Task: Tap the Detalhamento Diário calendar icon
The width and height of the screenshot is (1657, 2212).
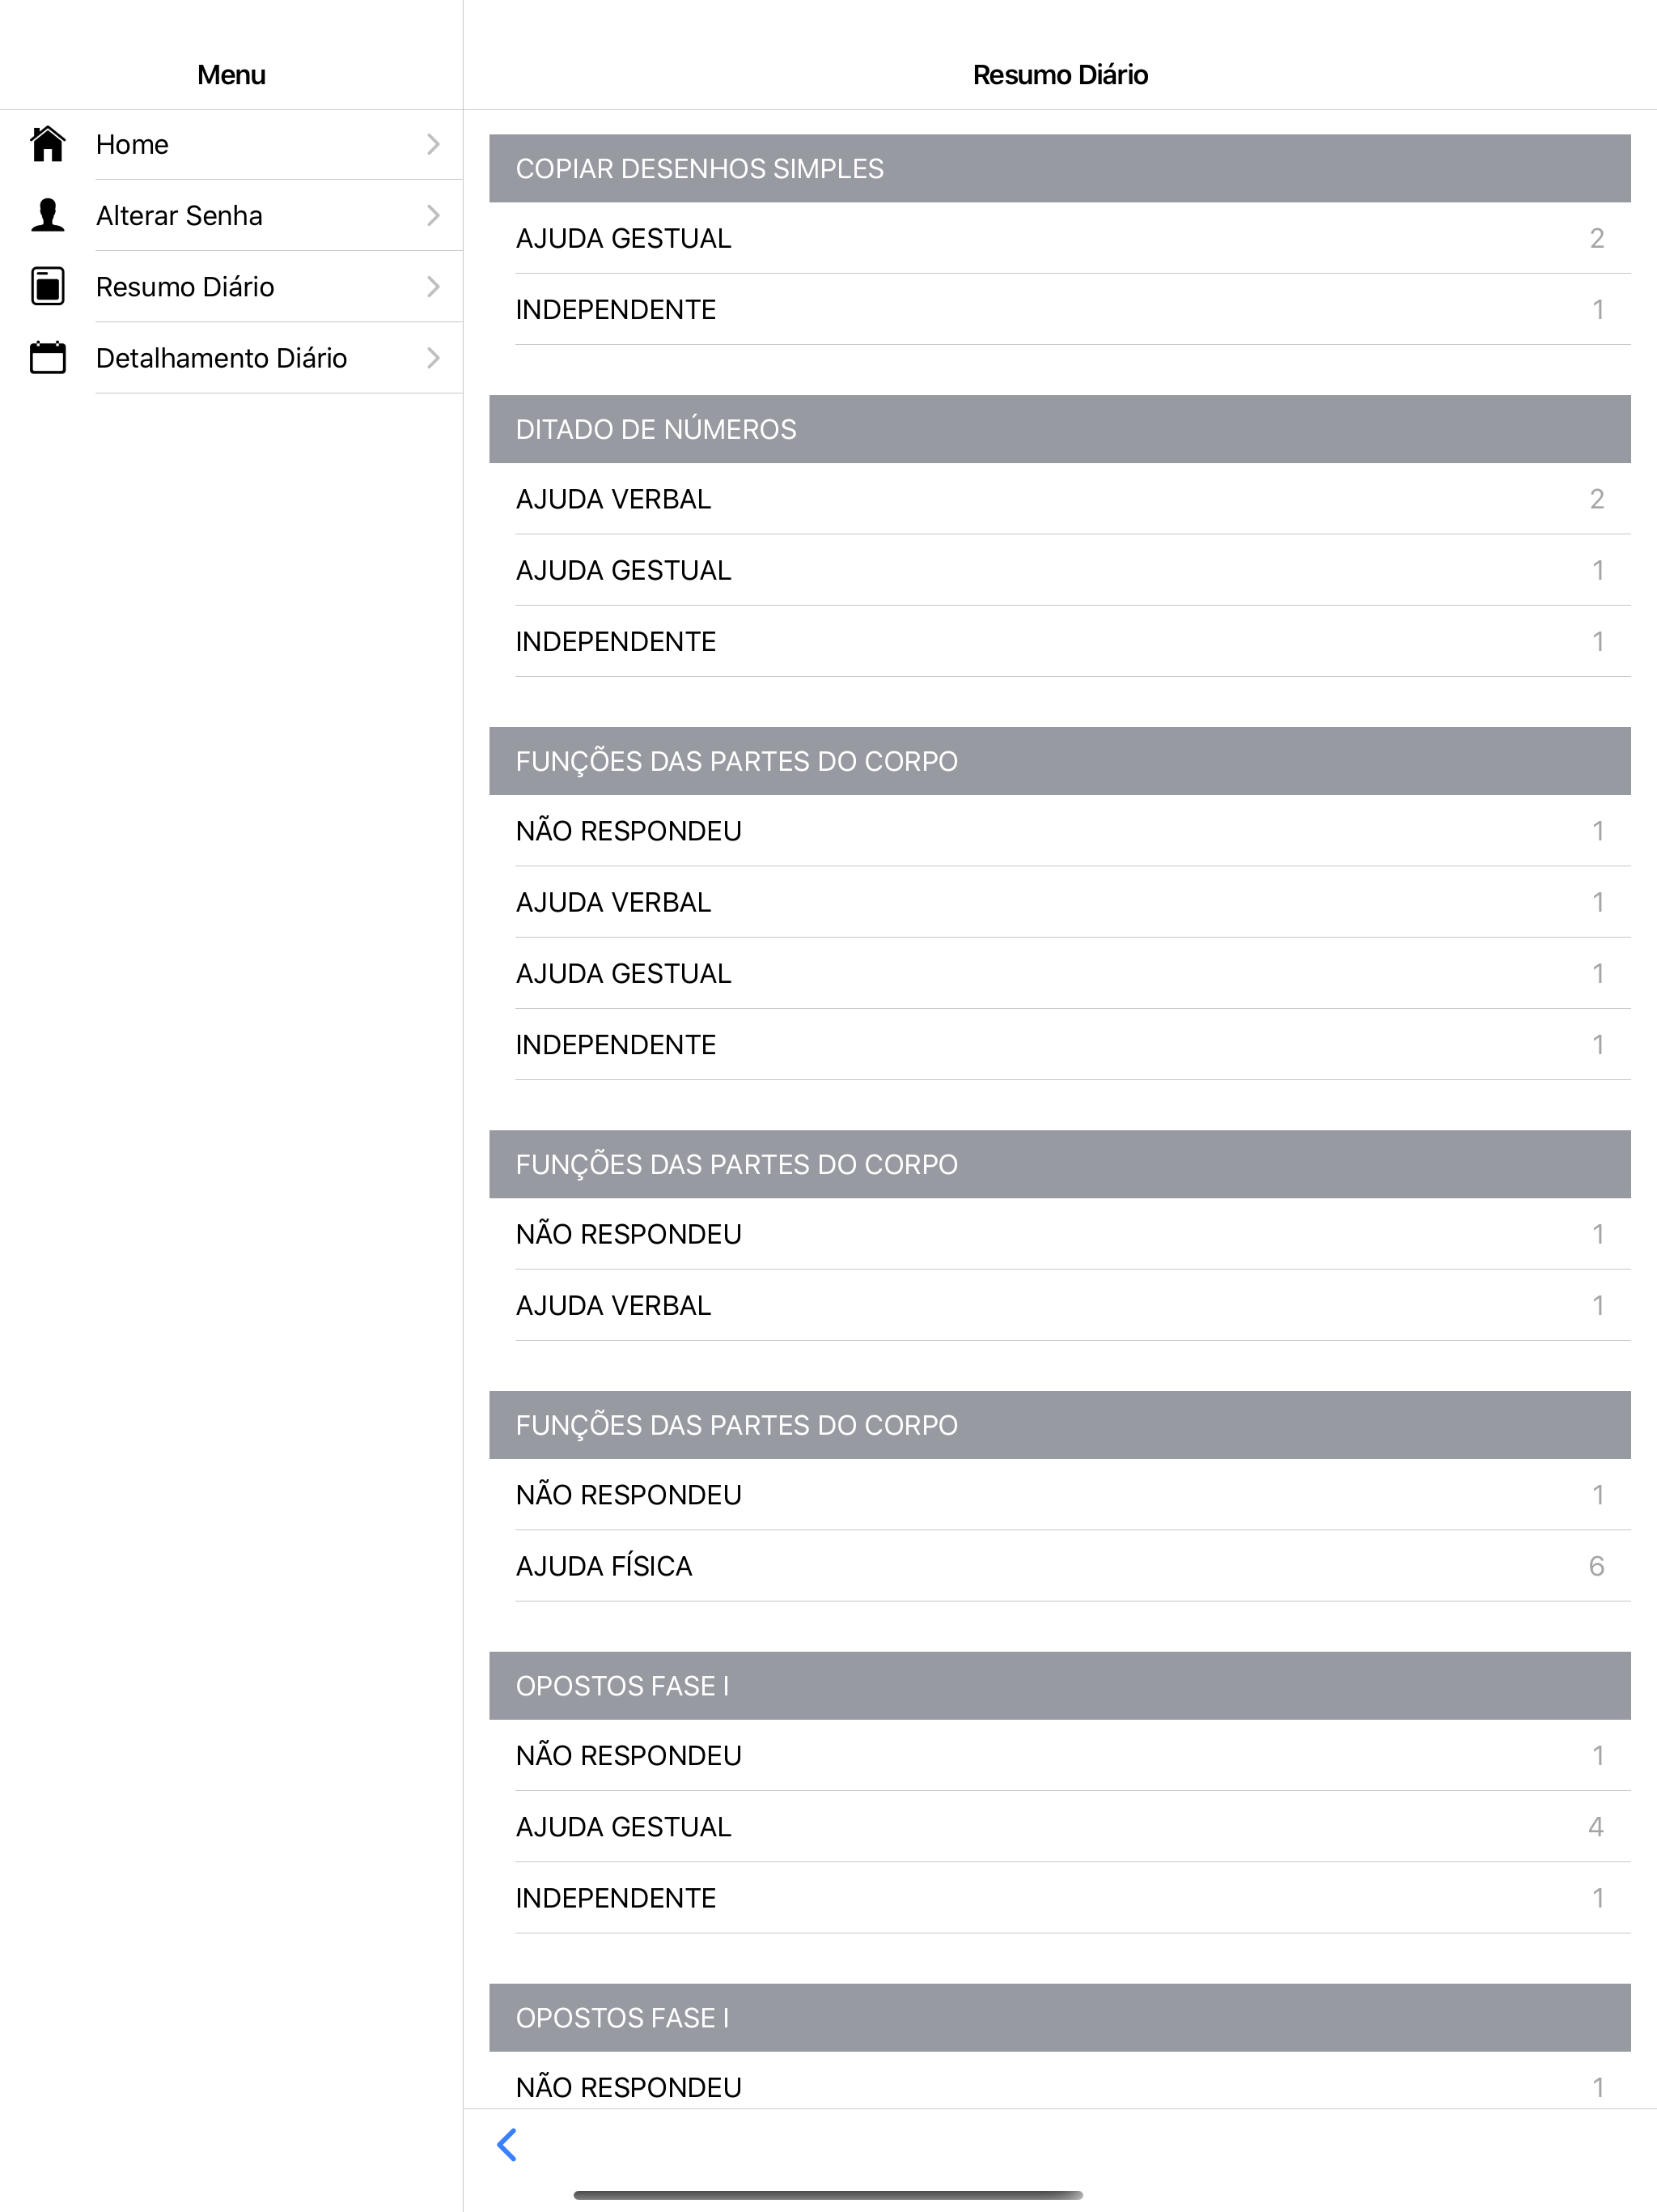Action: click(x=47, y=357)
